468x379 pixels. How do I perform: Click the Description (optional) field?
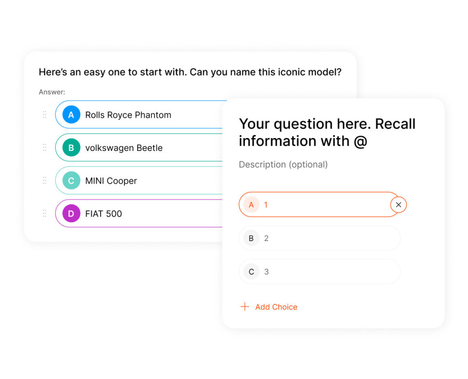coord(283,165)
